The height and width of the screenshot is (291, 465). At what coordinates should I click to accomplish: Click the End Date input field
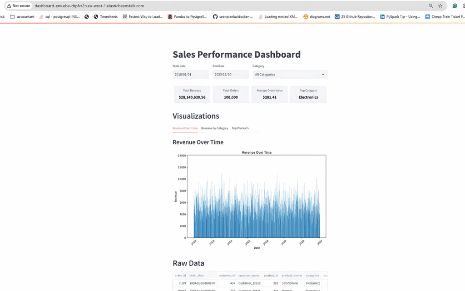point(230,74)
